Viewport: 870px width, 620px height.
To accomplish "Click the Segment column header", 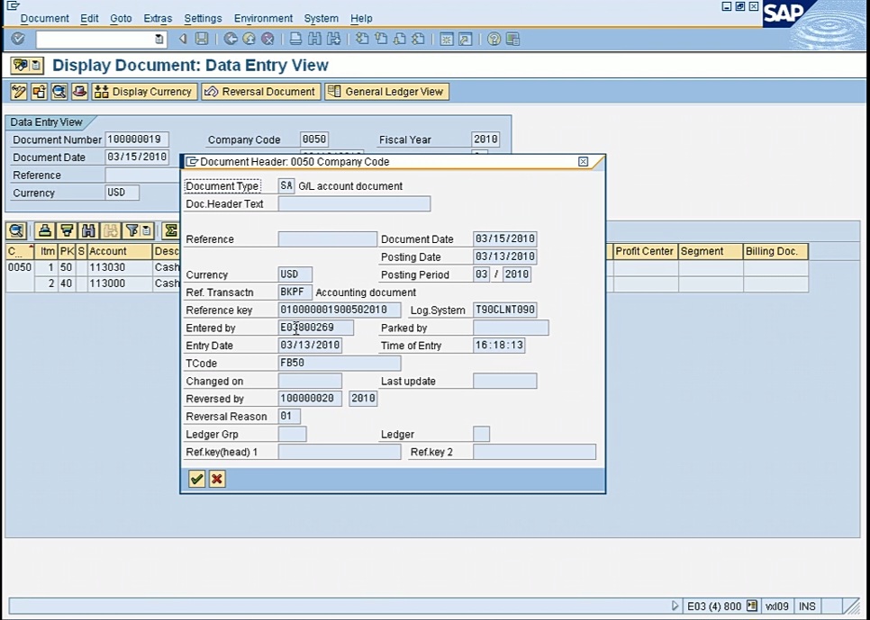I will (711, 251).
